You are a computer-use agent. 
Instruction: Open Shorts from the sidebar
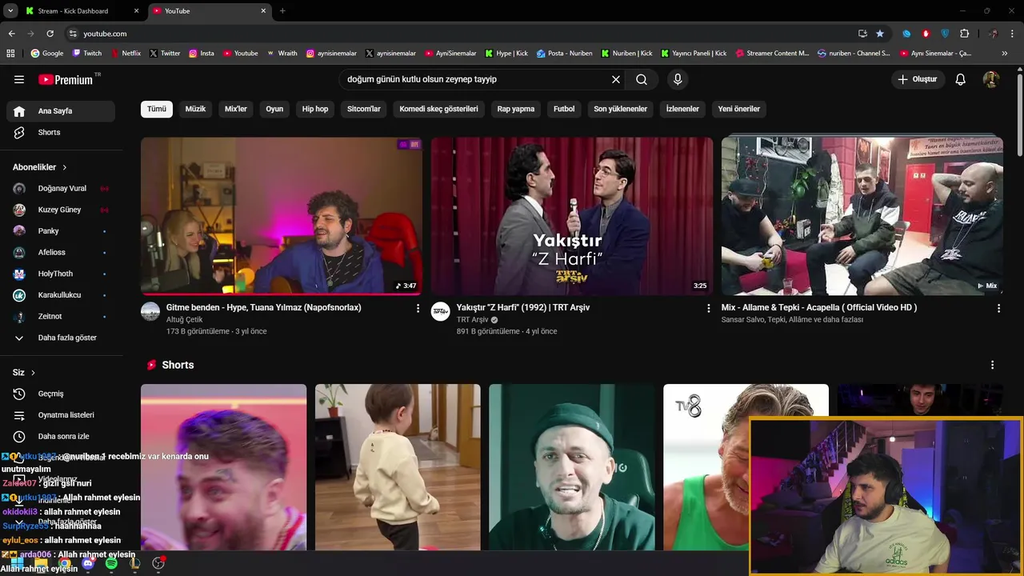pyautogui.click(x=61, y=132)
